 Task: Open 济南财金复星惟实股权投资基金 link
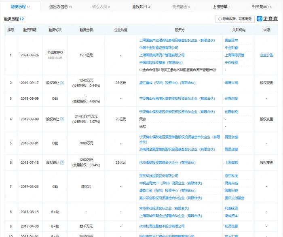(177, 149)
